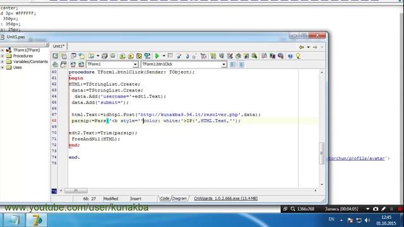
Task: Open the Run button dropdown arrow
Action: pyautogui.click(x=163, y=56)
